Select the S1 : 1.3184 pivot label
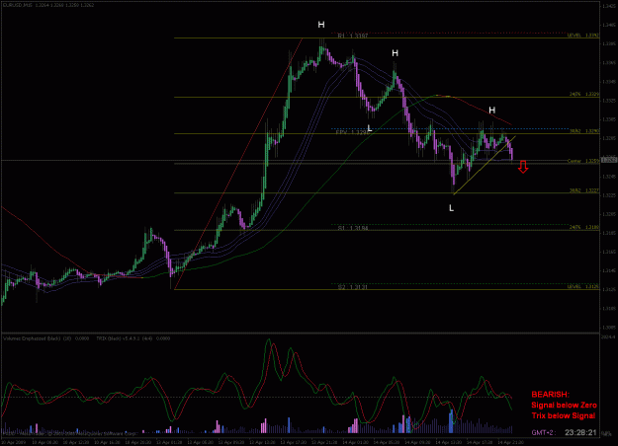Viewport: 618px width, 446px height. pyautogui.click(x=353, y=228)
